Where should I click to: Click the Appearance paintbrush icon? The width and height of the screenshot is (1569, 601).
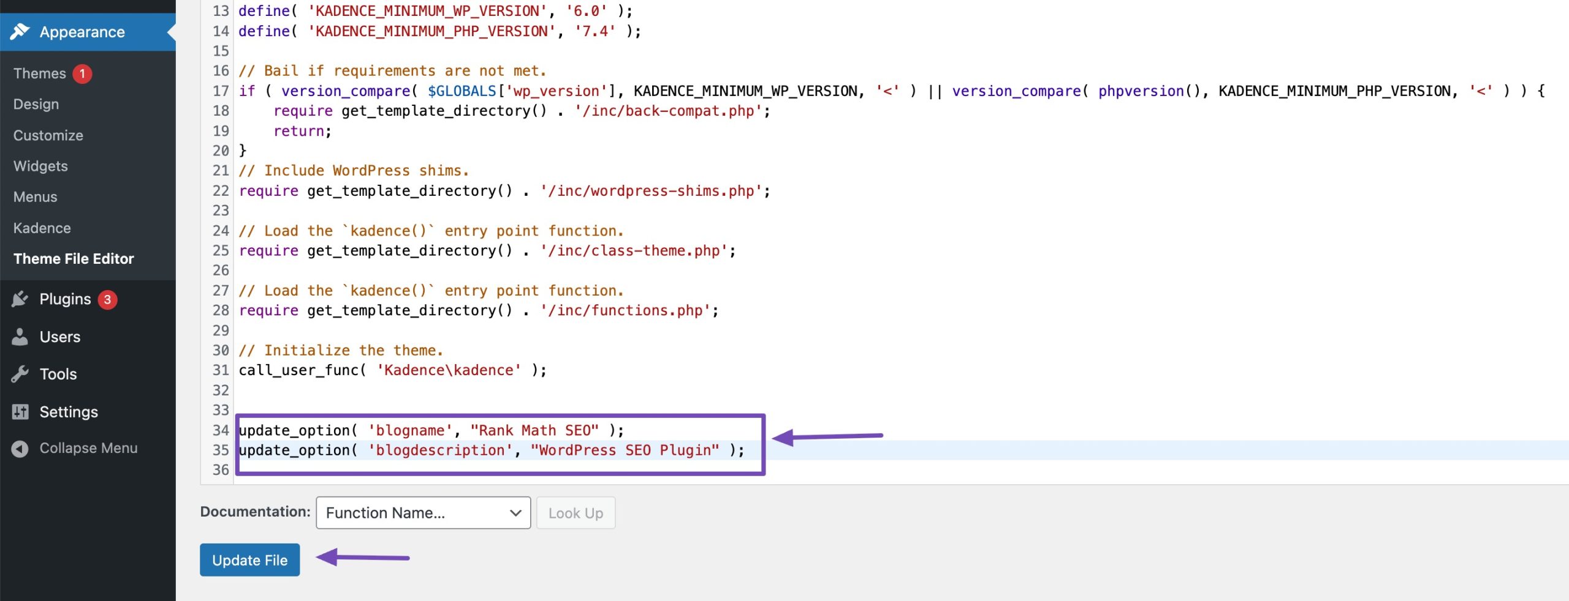pyautogui.click(x=20, y=31)
